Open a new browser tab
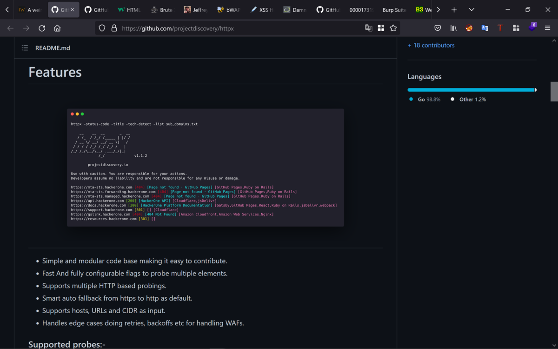This screenshot has height=349, width=558. tap(454, 10)
